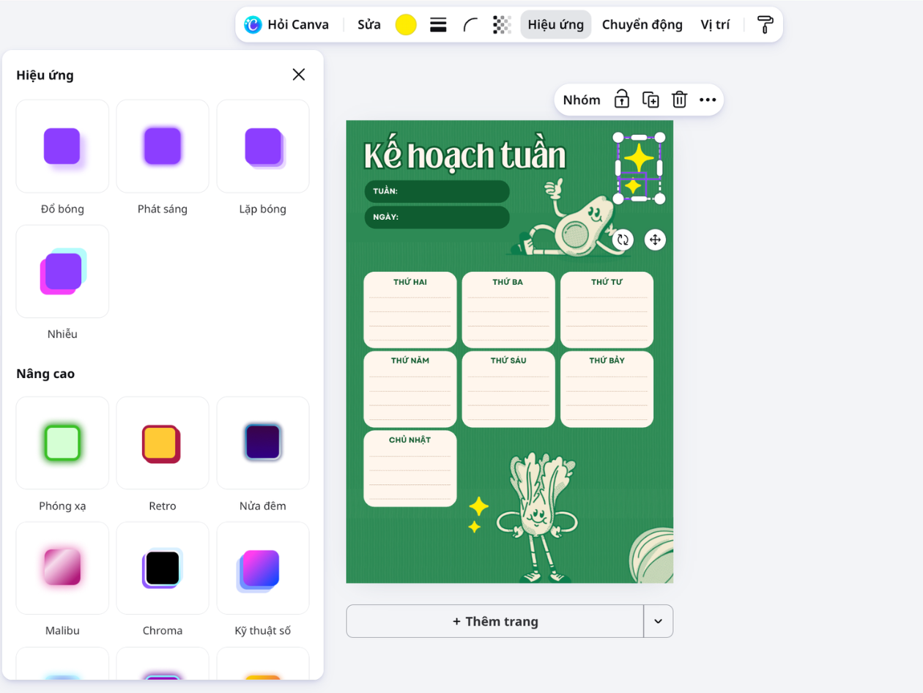Click the Nhóm group button
The image size is (923, 693).
click(582, 100)
